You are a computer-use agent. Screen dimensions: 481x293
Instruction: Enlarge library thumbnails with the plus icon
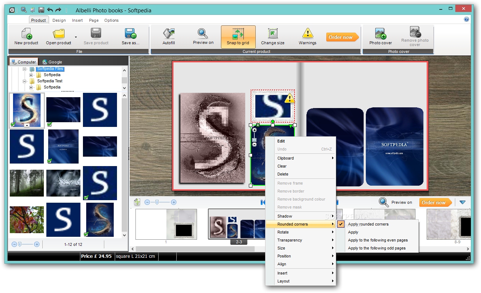point(37,244)
